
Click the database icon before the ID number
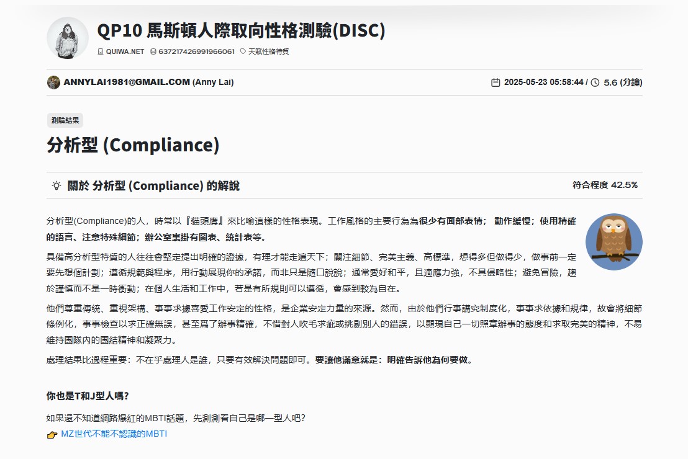click(153, 51)
